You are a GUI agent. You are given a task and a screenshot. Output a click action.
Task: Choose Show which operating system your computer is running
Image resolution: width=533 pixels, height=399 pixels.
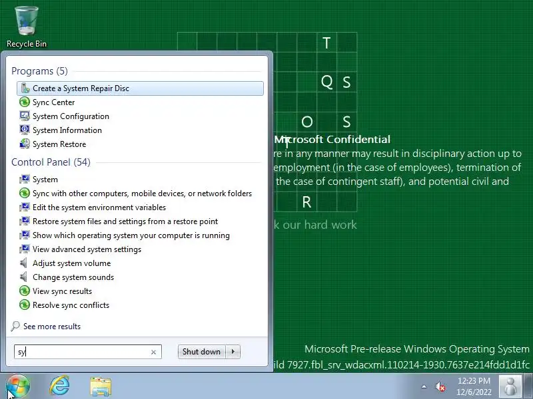tap(131, 235)
